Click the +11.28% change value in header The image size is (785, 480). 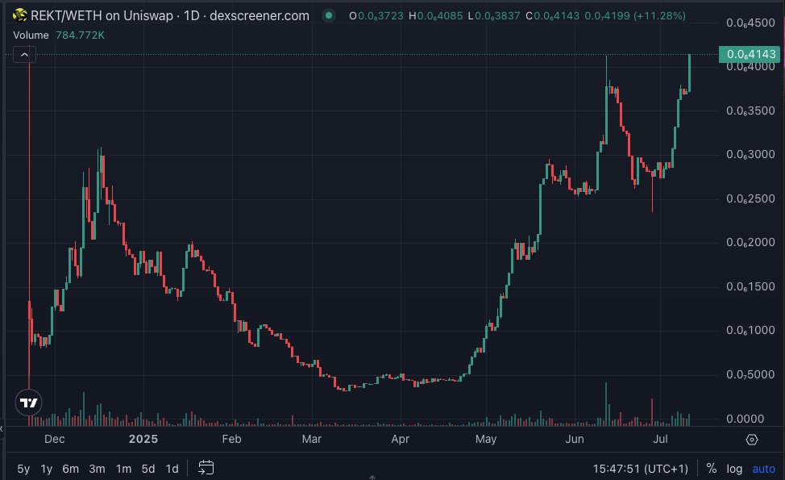coord(659,15)
